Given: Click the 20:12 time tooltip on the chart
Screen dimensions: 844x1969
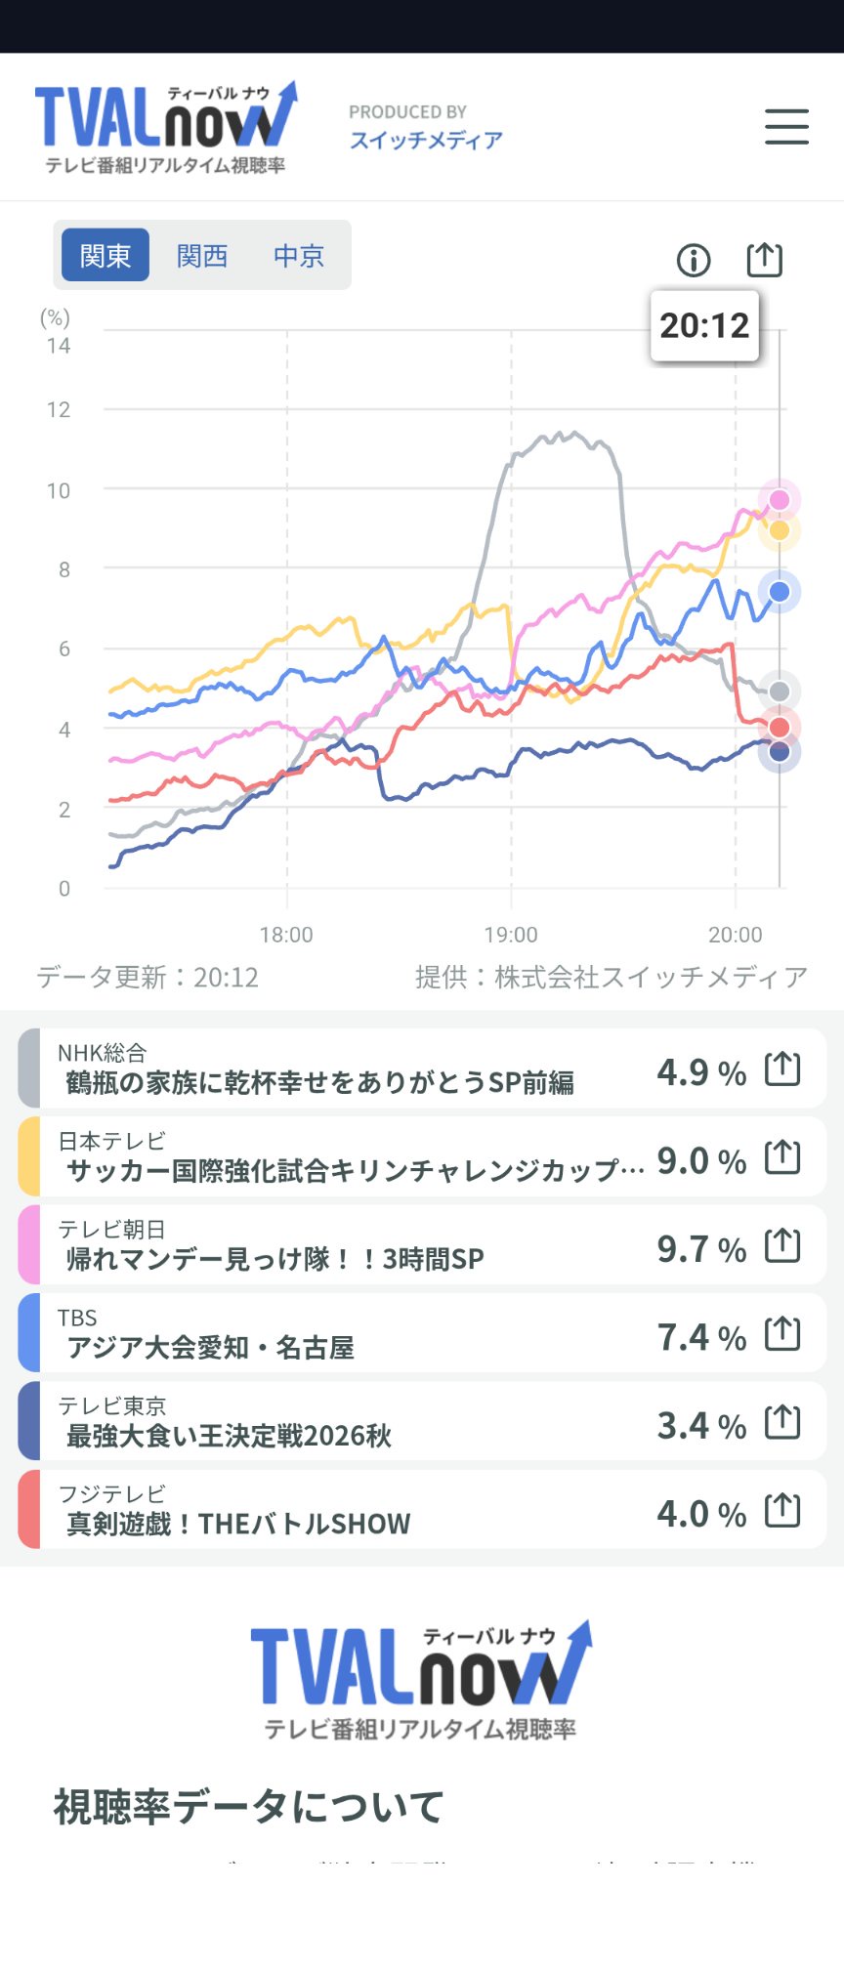Looking at the screenshot, I should click(x=704, y=325).
